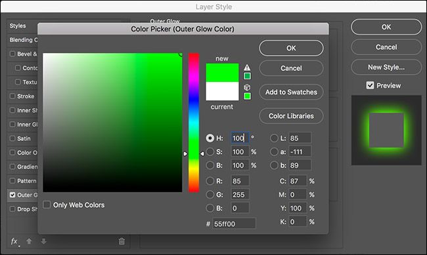Screen dimensions: 427x255
Task: Click the web-safe color swatch below cube
Action: tap(247, 96)
